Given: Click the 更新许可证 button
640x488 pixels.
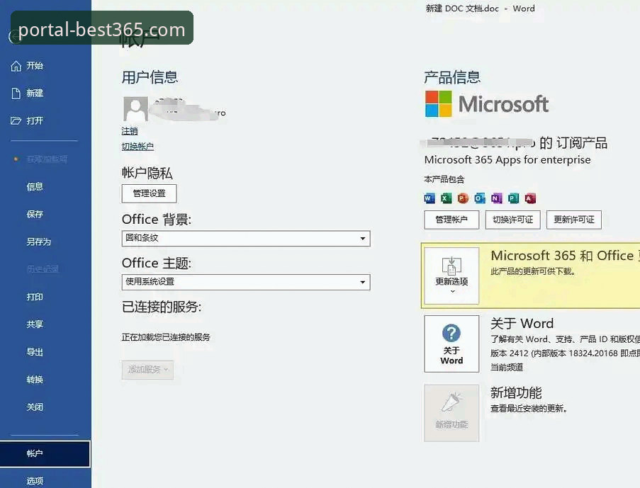Looking at the screenshot, I should 574,220.
